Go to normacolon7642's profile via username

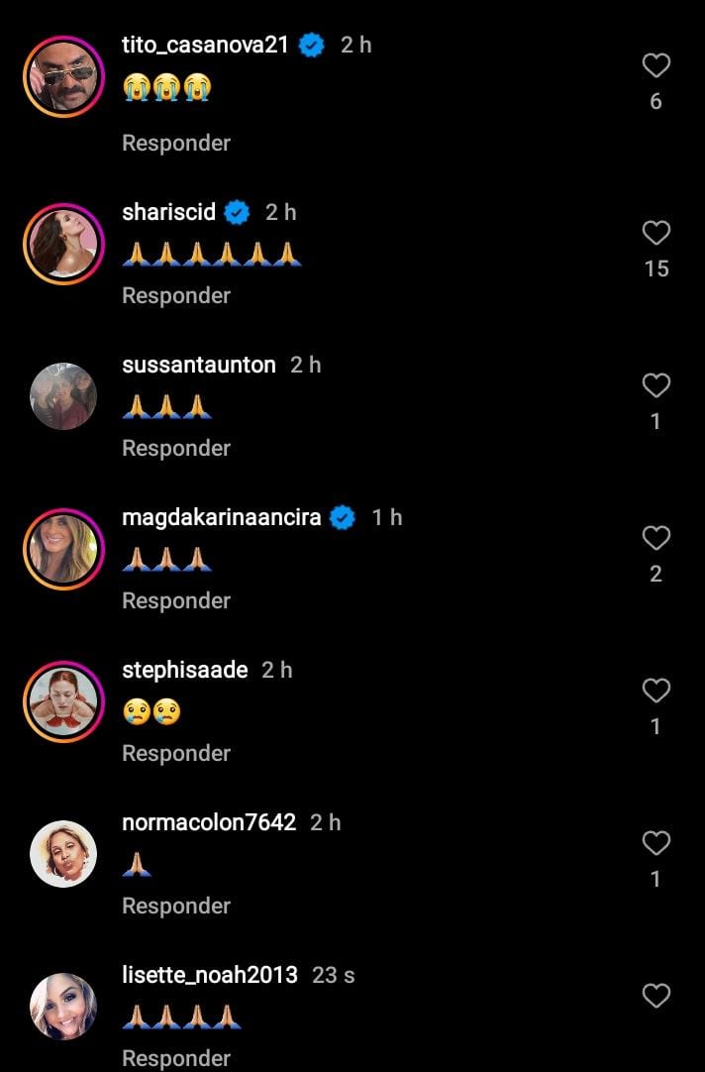coord(208,822)
